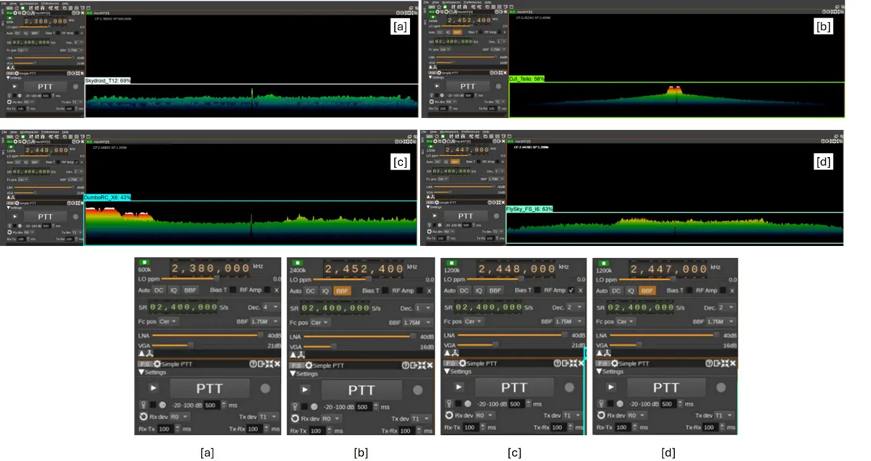Uncheck the RF Amp checkbox in enlarged panel [c]
871x461 pixels.
pyautogui.click(x=571, y=290)
